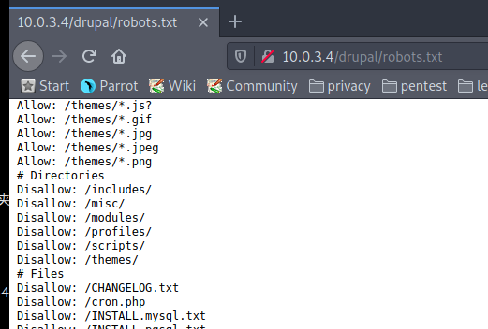Open the Wiki bookmark
Viewport: 488px width, 329px height.
coord(172,86)
